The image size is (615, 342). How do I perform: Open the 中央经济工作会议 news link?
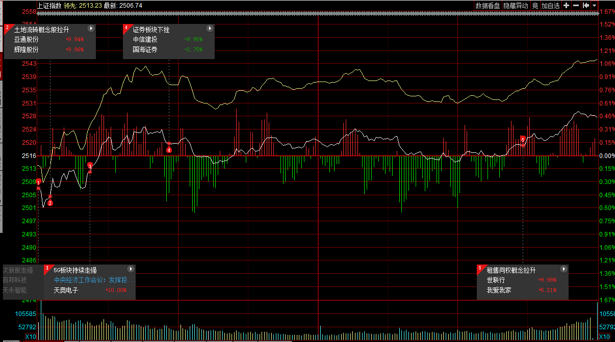tap(94, 280)
